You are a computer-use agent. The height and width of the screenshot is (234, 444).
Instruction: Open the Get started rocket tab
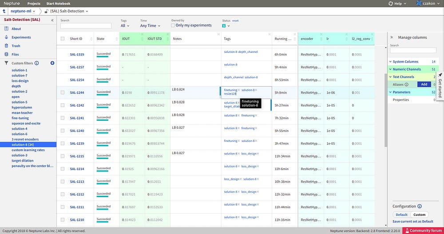(440, 86)
